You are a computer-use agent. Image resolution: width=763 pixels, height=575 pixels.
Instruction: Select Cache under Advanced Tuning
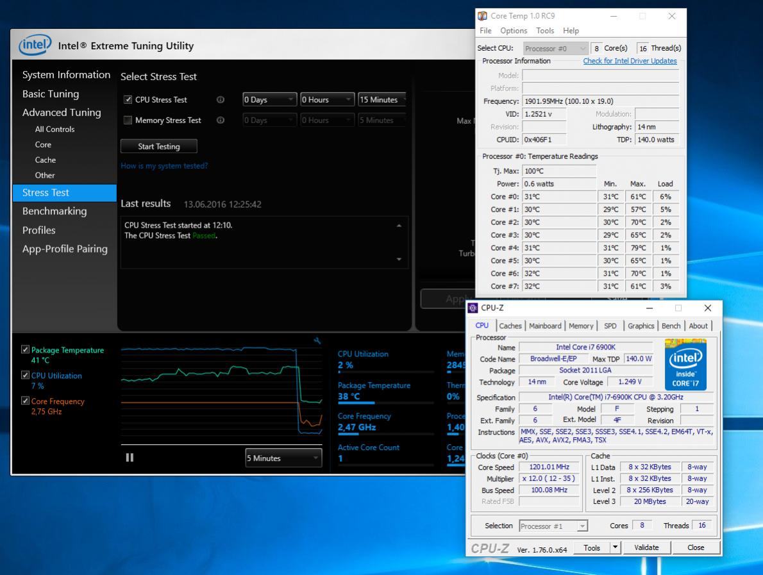46,160
